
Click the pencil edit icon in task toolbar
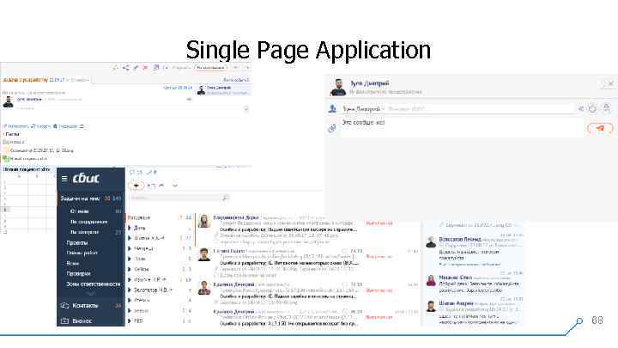point(136,68)
